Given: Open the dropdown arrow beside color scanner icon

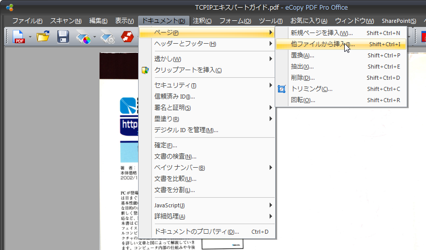Looking at the screenshot, I should pos(94,37).
